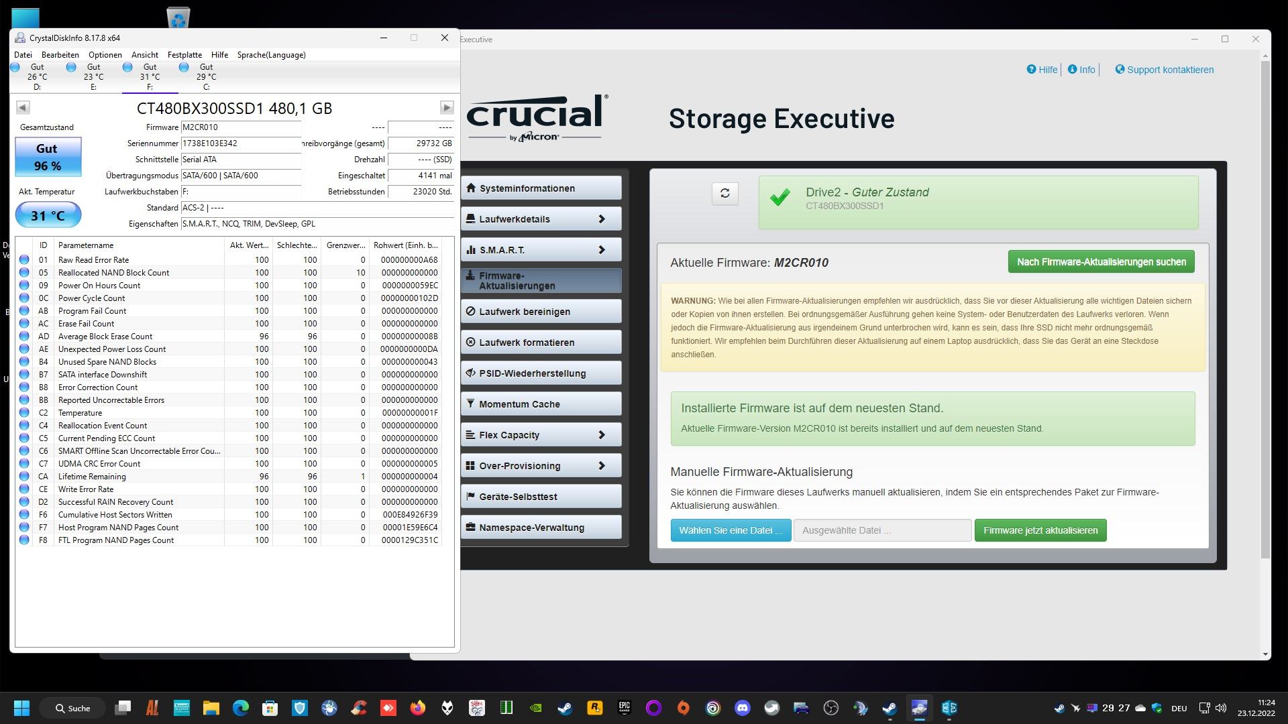Viewport: 1288px width, 724px height.
Task: Click the refresh drive icon button
Action: (724, 193)
